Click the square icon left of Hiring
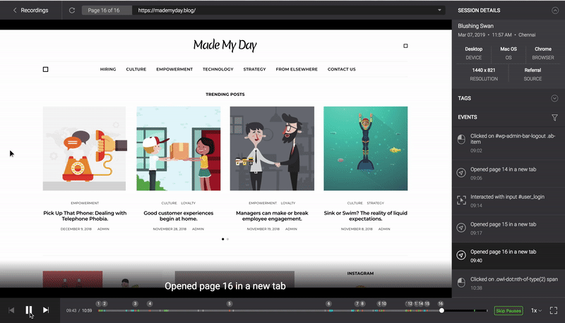This screenshot has height=323, width=565. coord(45,69)
